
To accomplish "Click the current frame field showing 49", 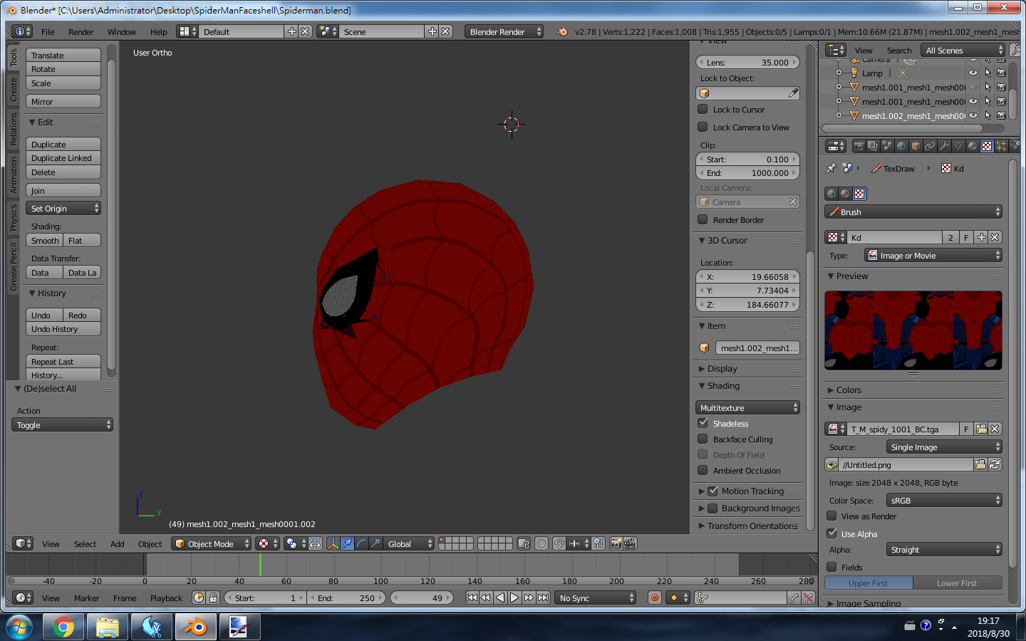I will point(420,598).
